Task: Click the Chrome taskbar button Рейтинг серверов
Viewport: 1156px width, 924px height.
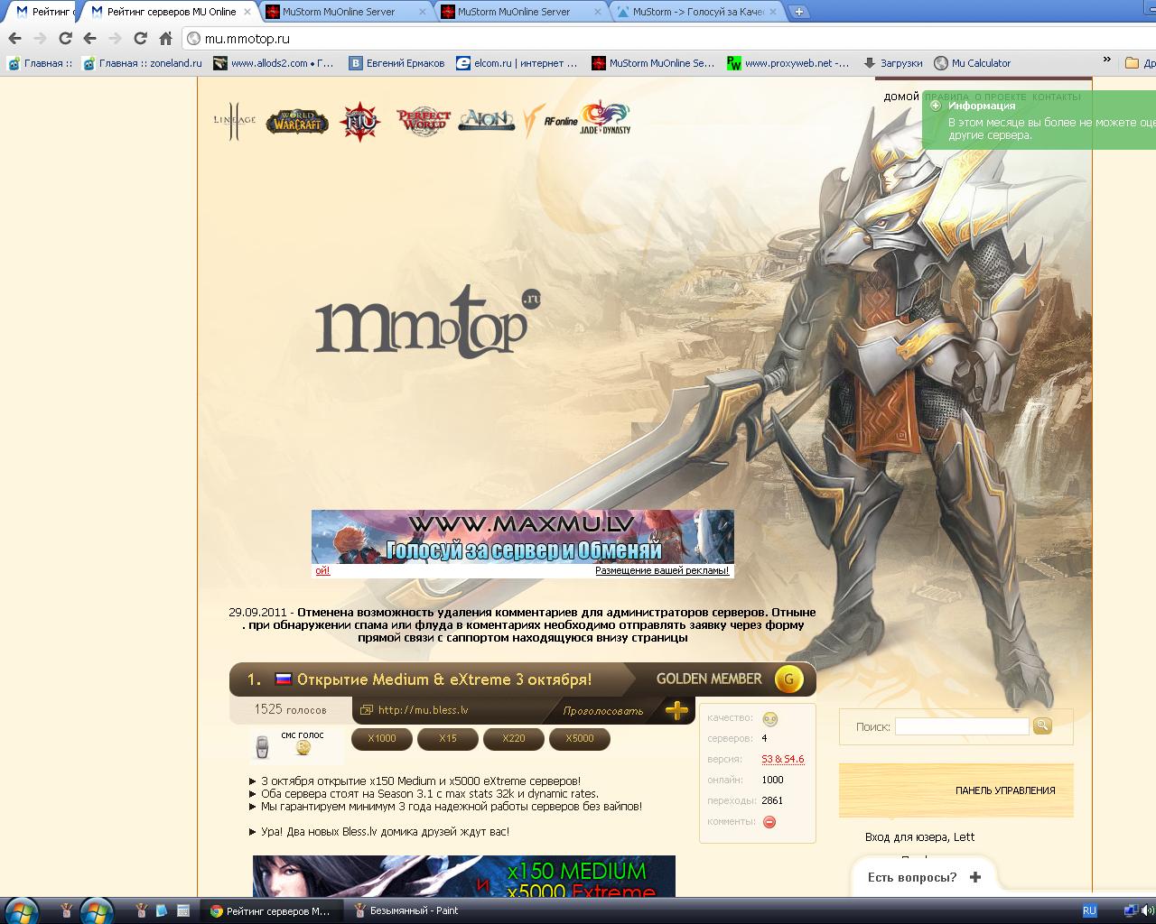Action: (274, 910)
